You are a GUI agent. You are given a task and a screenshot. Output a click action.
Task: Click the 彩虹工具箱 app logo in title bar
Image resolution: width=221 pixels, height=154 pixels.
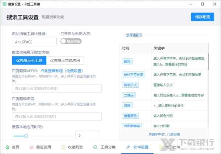coord(4,4)
